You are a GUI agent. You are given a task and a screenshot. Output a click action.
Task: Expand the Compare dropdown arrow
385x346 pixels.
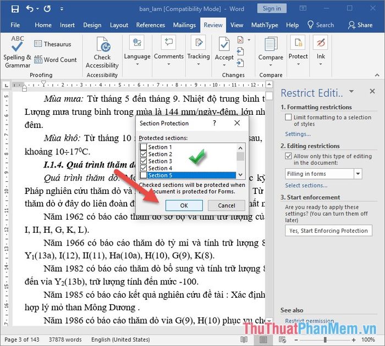click(x=271, y=65)
